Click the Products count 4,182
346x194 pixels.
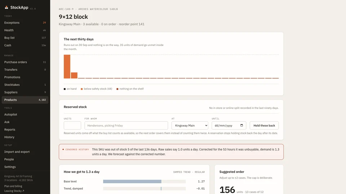(42, 100)
